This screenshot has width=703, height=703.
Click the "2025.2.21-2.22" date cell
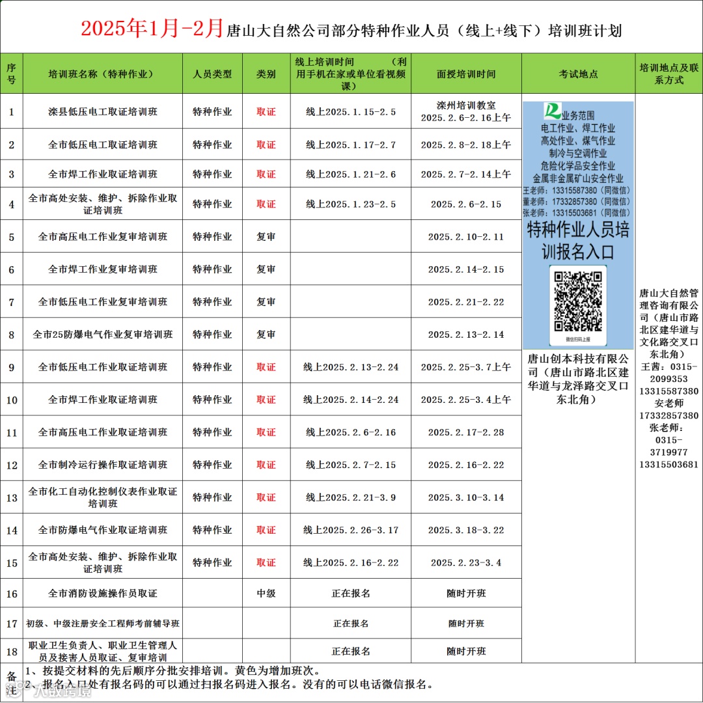pos(466,302)
